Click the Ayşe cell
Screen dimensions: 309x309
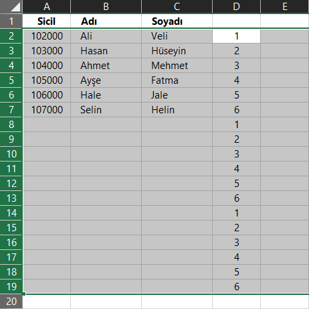(x=106, y=80)
